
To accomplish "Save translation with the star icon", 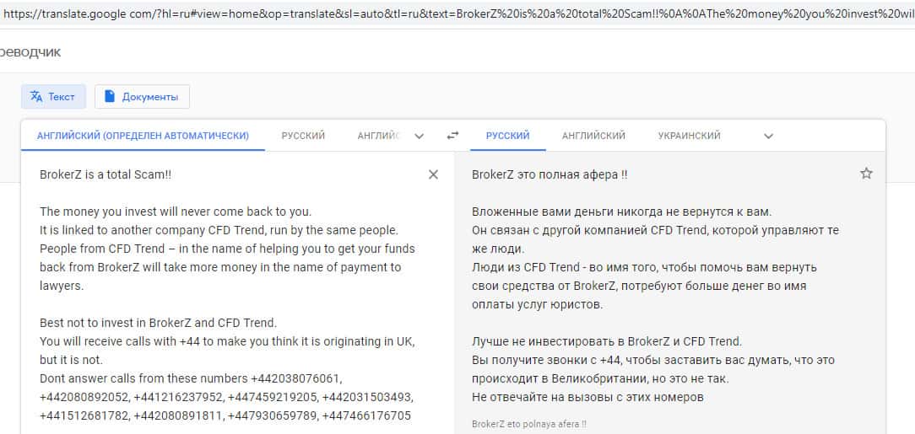I will pyautogui.click(x=866, y=174).
